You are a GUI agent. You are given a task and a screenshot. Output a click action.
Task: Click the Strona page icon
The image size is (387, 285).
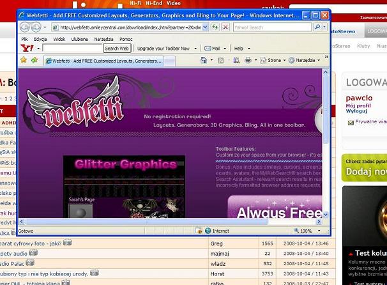(263, 60)
